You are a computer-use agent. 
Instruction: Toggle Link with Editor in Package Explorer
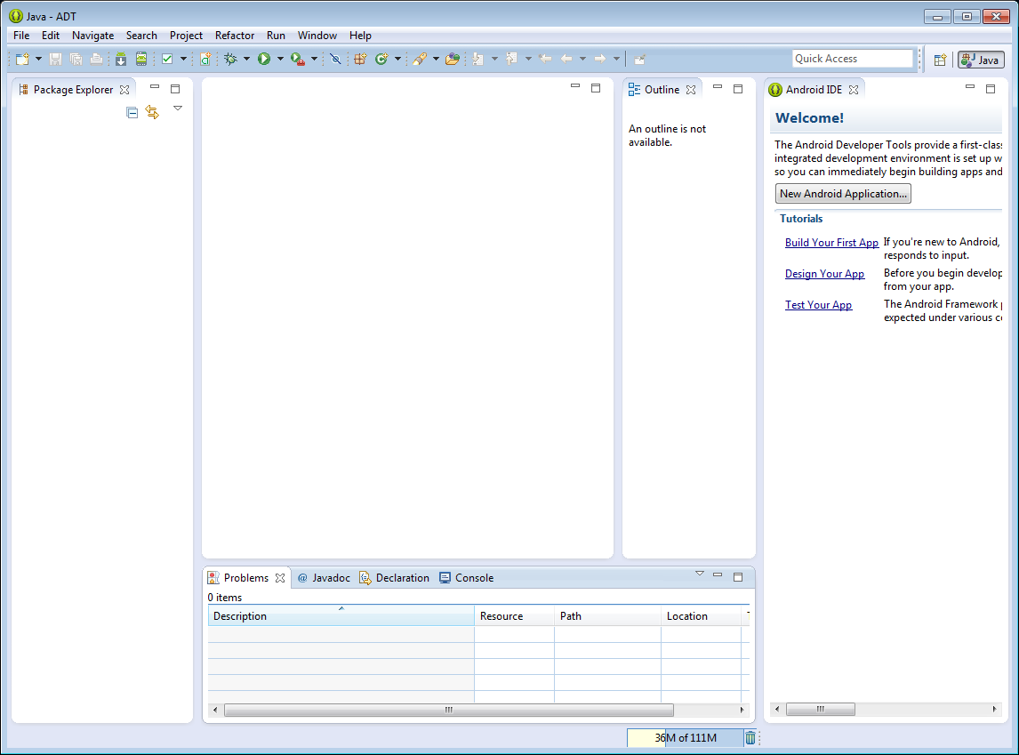click(152, 112)
